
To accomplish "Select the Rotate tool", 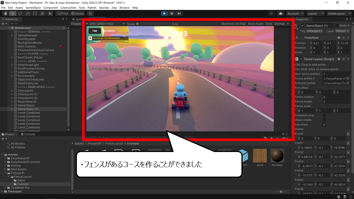I will [20, 14].
